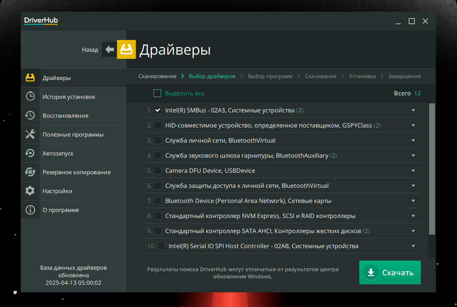Click the Drivers sidebar icon
The height and width of the screenshot is (307, 457).
pyautogui.click(x=30, y=78)
